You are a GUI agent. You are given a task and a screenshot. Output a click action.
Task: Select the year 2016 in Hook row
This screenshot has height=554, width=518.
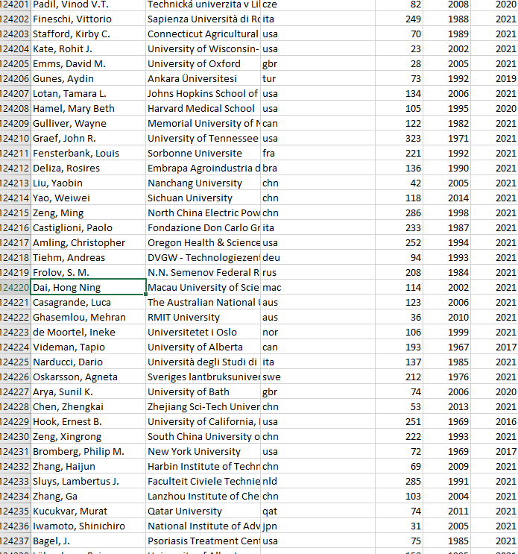[494, 421]
